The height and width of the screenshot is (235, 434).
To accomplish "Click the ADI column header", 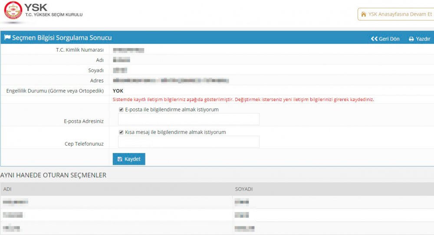I will click(x=7, y=189).
